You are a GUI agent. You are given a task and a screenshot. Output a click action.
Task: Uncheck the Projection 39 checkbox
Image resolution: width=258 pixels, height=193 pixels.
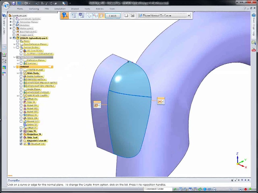click(x=21, y=134)
